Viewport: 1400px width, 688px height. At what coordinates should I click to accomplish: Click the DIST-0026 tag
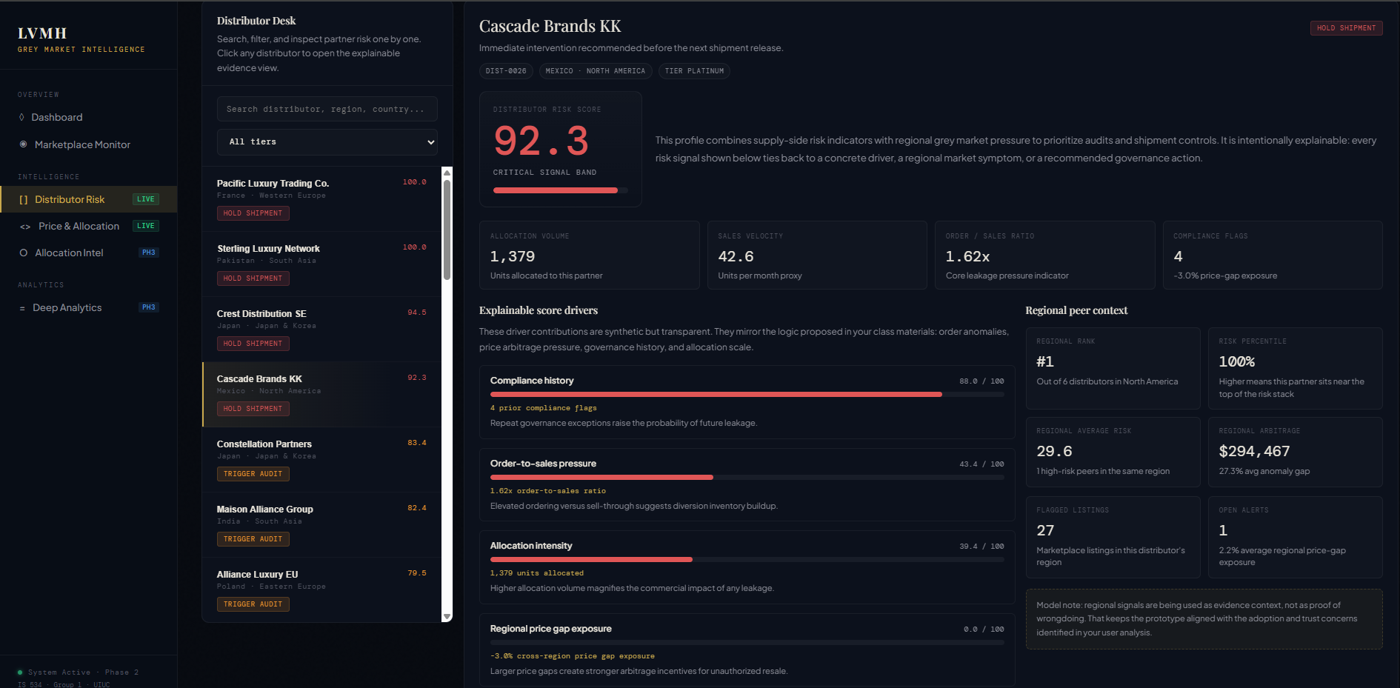[x=506, y=71]
